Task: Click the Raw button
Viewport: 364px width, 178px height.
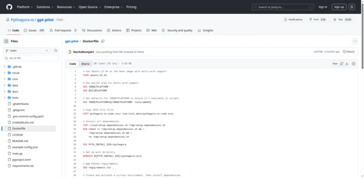Action: pyautogui.click(x=335, y=64)
